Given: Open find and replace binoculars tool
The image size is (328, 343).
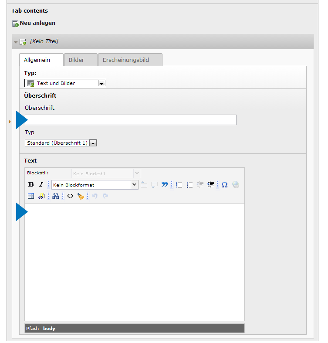Looking at the screenshot, I should pos(55,196).
